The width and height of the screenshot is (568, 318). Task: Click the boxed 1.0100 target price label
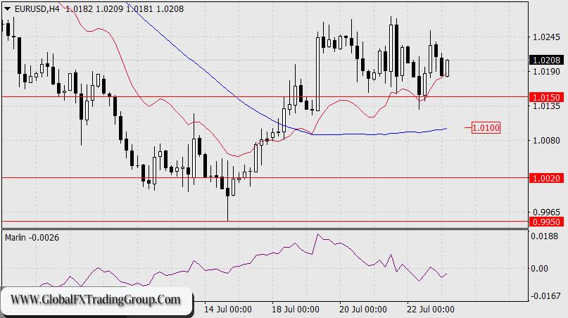(486, 127)
